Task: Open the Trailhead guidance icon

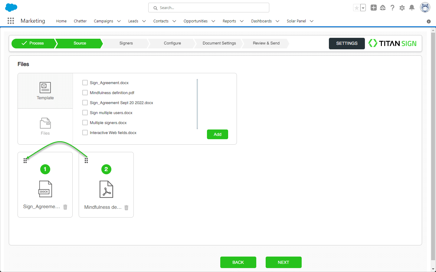Action: tap(383, 8)
